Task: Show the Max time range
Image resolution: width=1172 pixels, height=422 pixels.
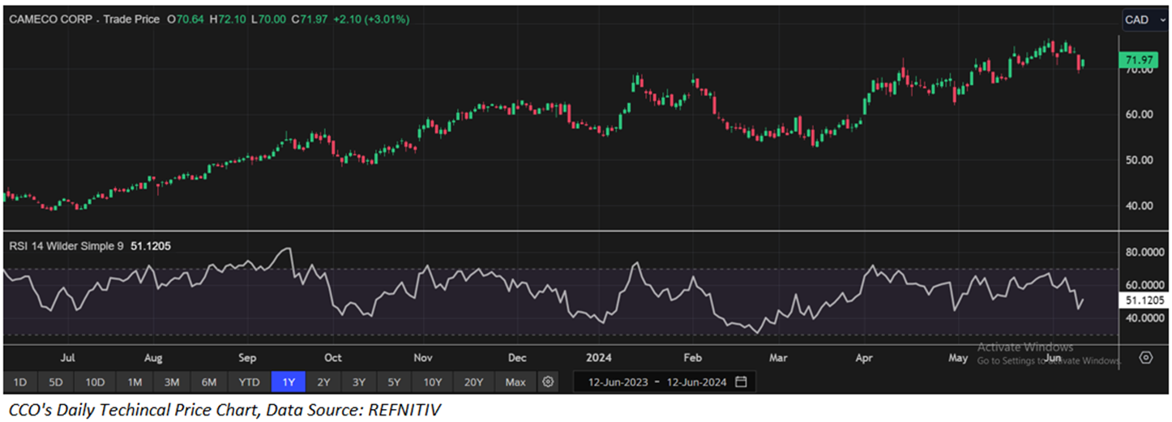Action: (x=515, y=382)
